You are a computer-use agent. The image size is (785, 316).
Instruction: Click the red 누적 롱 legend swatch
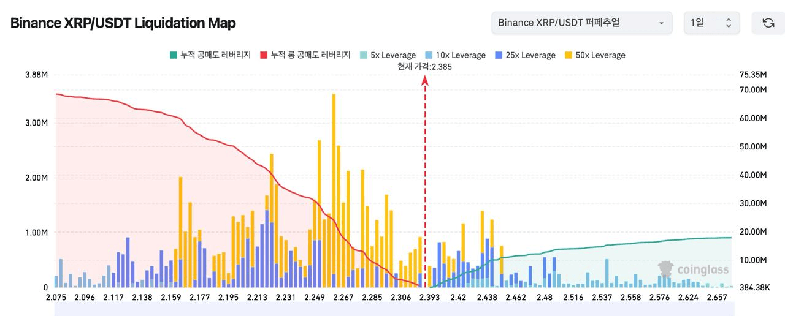264,55
